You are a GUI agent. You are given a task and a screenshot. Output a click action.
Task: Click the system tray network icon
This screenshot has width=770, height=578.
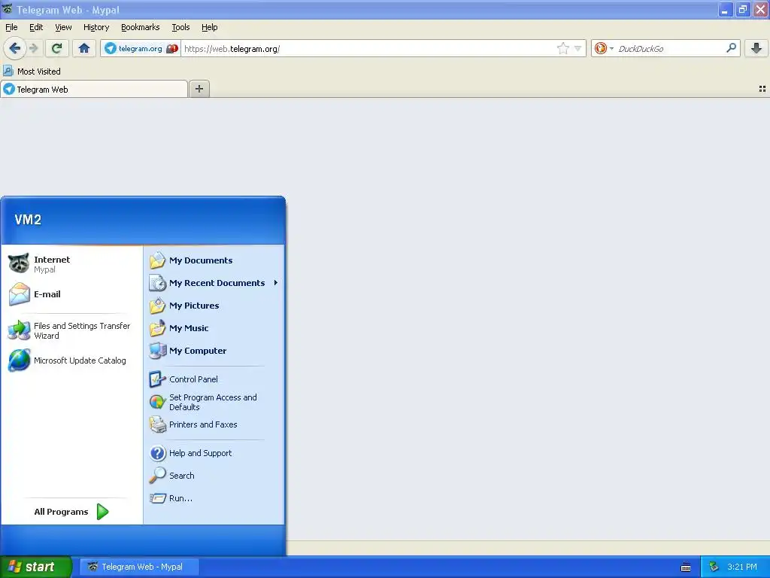(x=714, y=567)
